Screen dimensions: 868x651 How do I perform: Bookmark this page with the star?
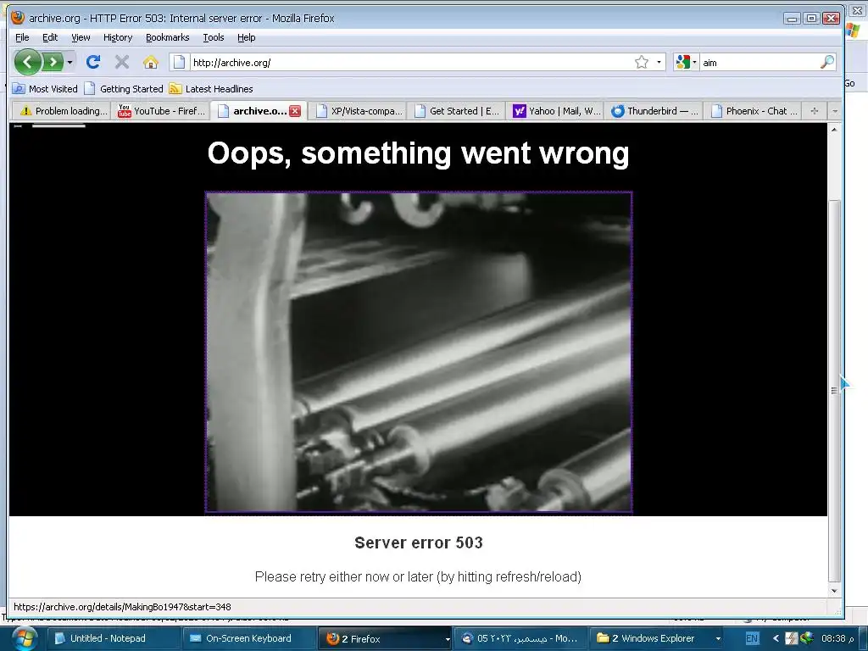pos(641,62)
